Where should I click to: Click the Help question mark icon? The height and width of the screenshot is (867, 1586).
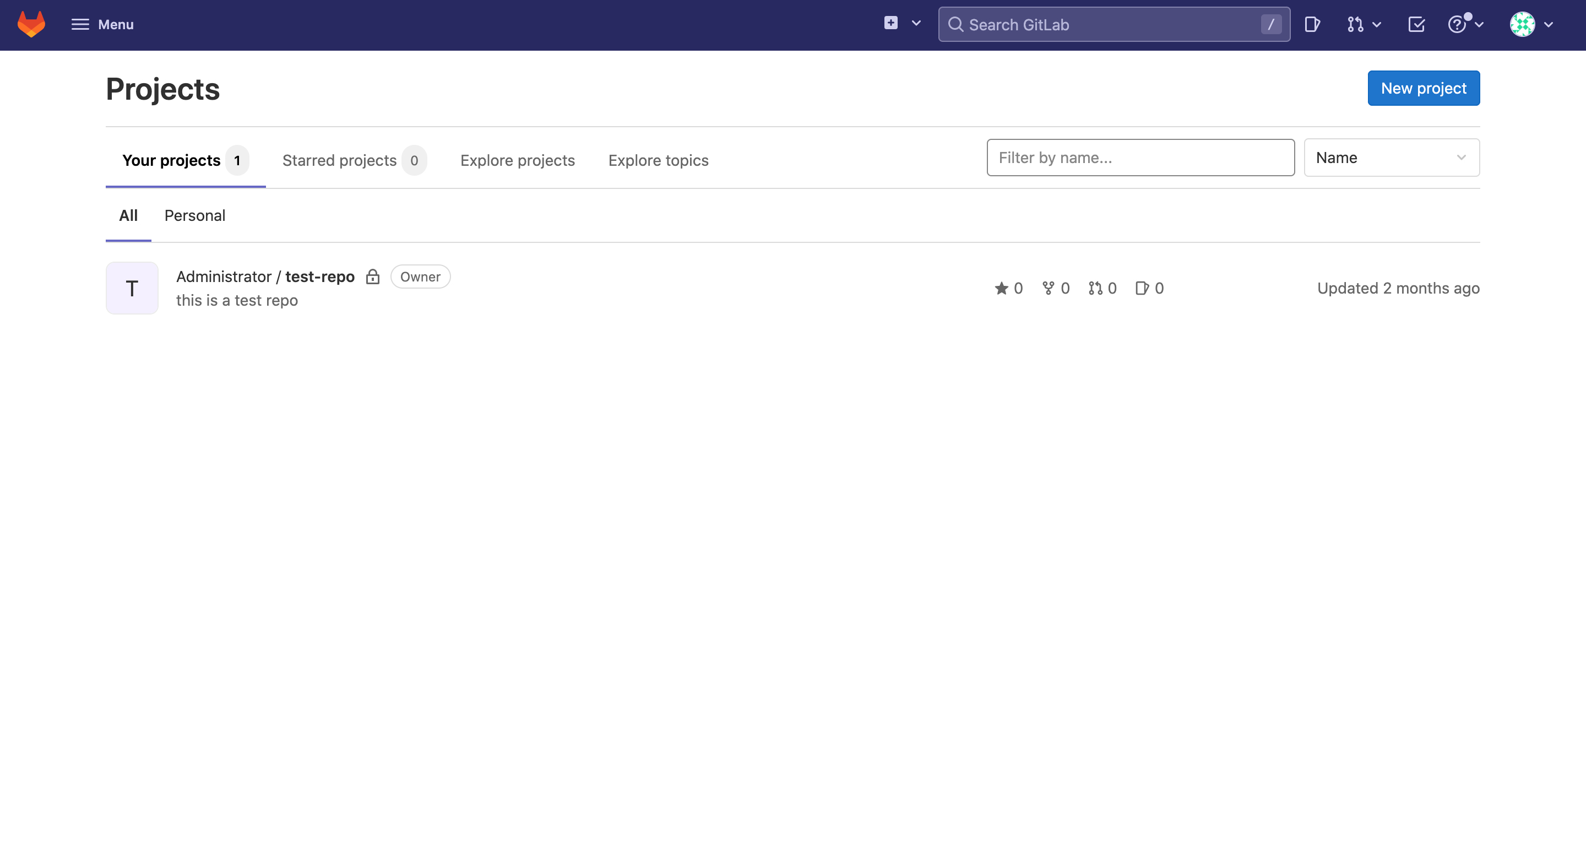click(1457, 25)
